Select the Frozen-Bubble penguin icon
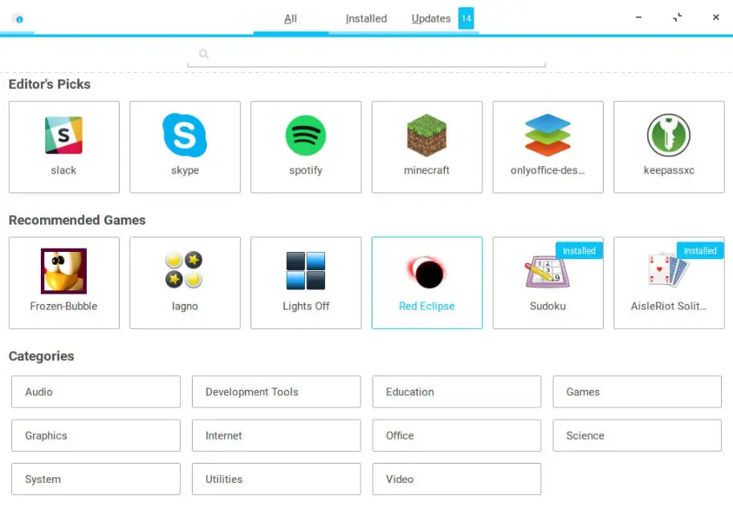733x515 pixels. tap(63, 271)
